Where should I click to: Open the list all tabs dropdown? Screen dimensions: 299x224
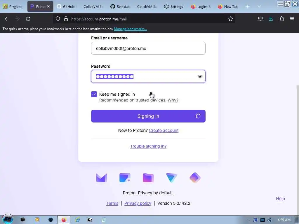(x=259, y=6)
